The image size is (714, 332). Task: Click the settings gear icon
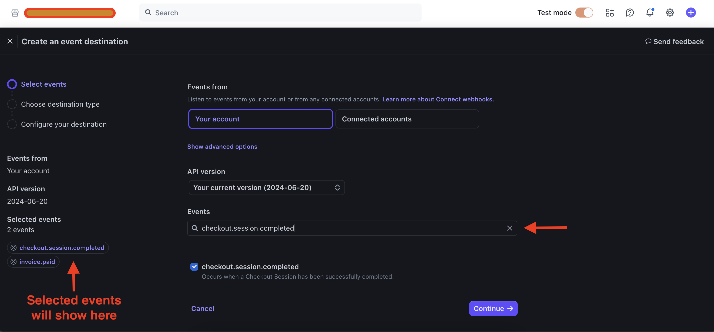tap(670, 12)
